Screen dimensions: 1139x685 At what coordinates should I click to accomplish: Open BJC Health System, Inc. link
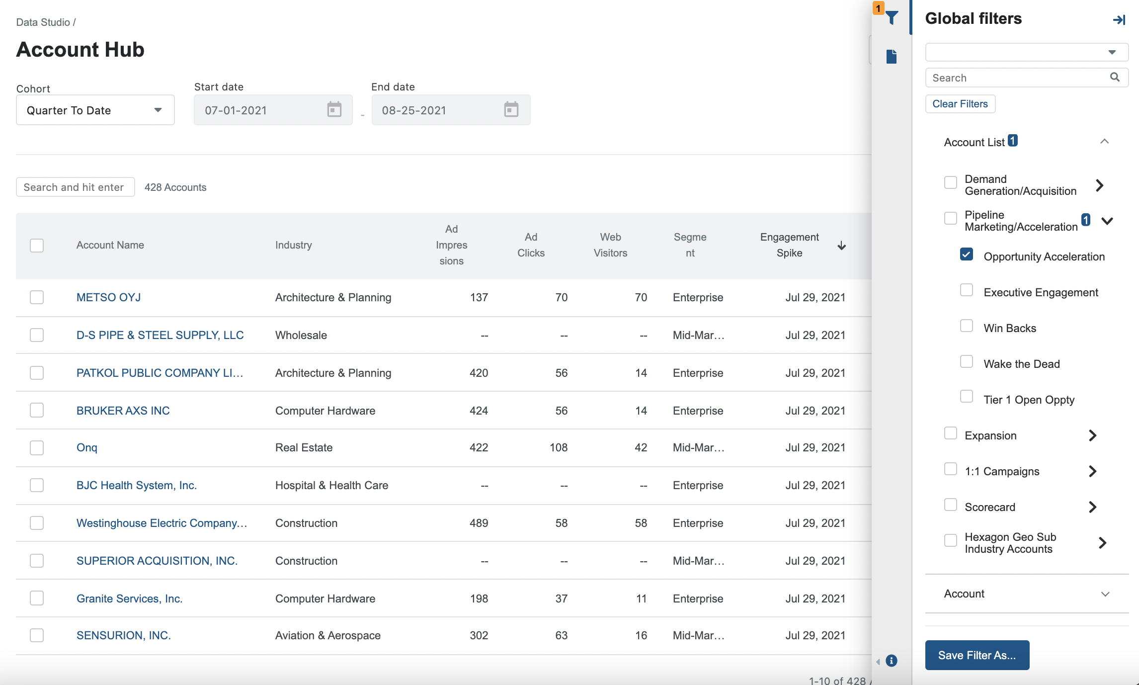(x=137, y=485)
